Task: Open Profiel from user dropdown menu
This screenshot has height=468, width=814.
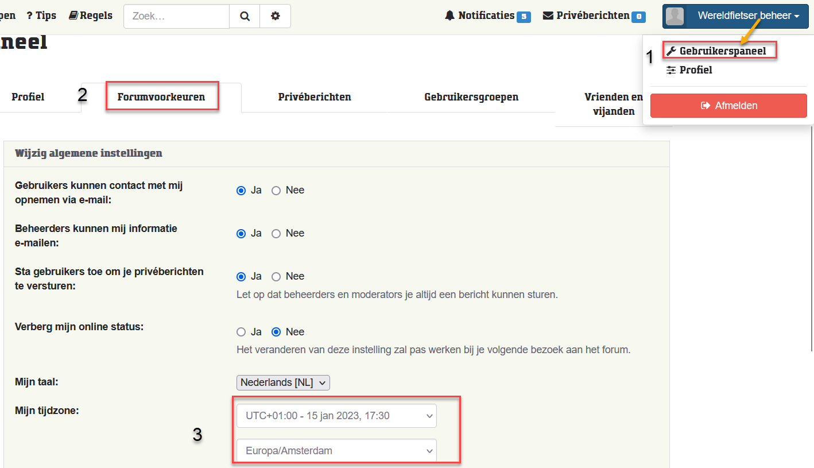Action: [x=695, y=70]
